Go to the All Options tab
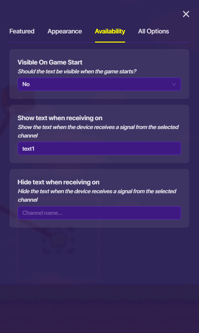 (153, 31)
